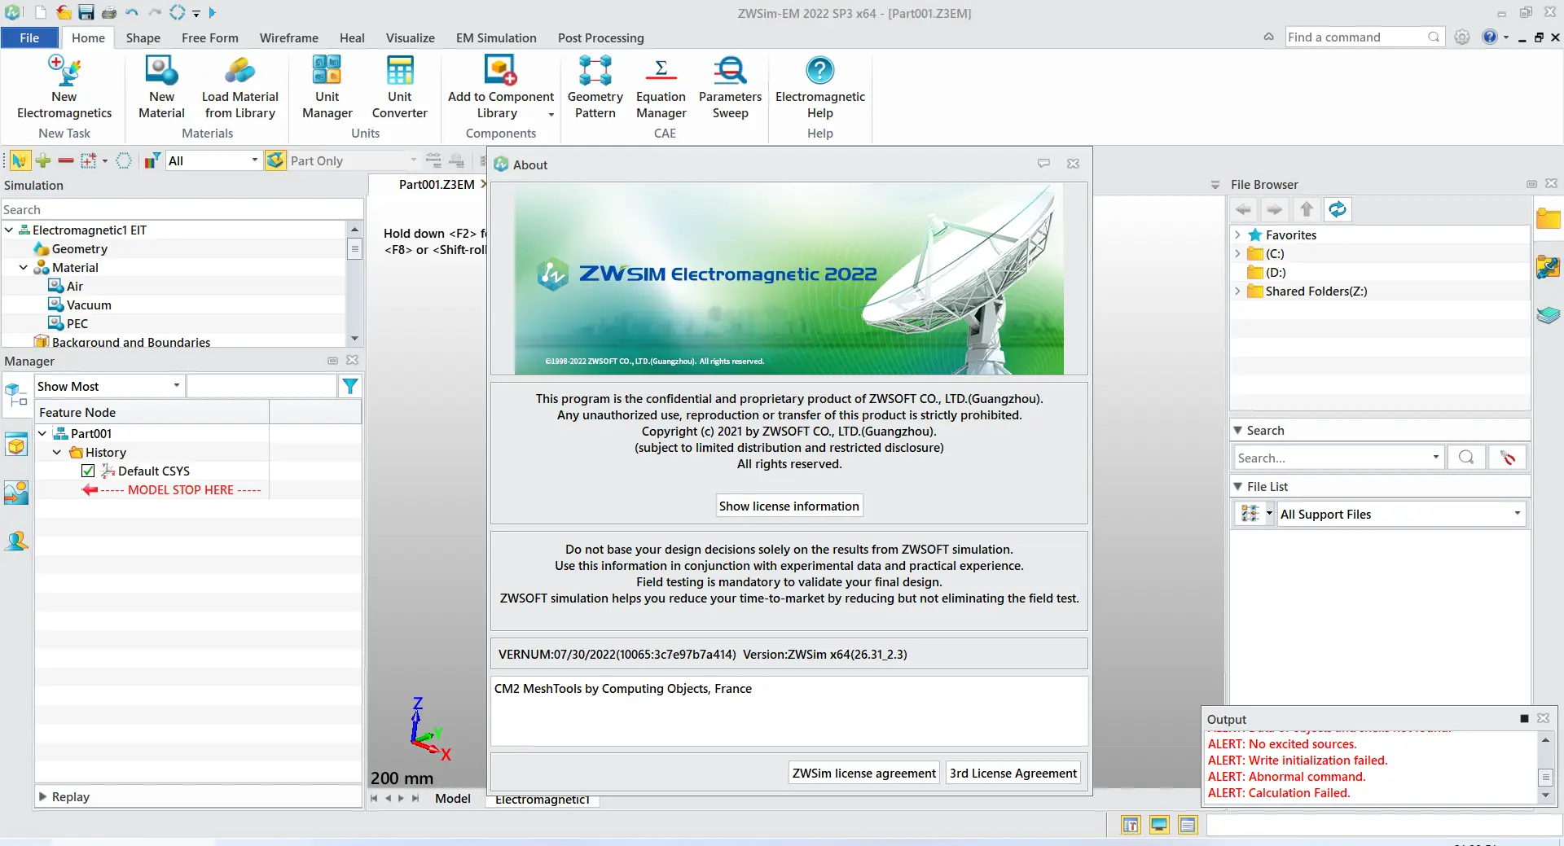Switch to the Post Processing tab
Image resolution: width=1564 pixels, height=846 pixels.
pos(600,37)
